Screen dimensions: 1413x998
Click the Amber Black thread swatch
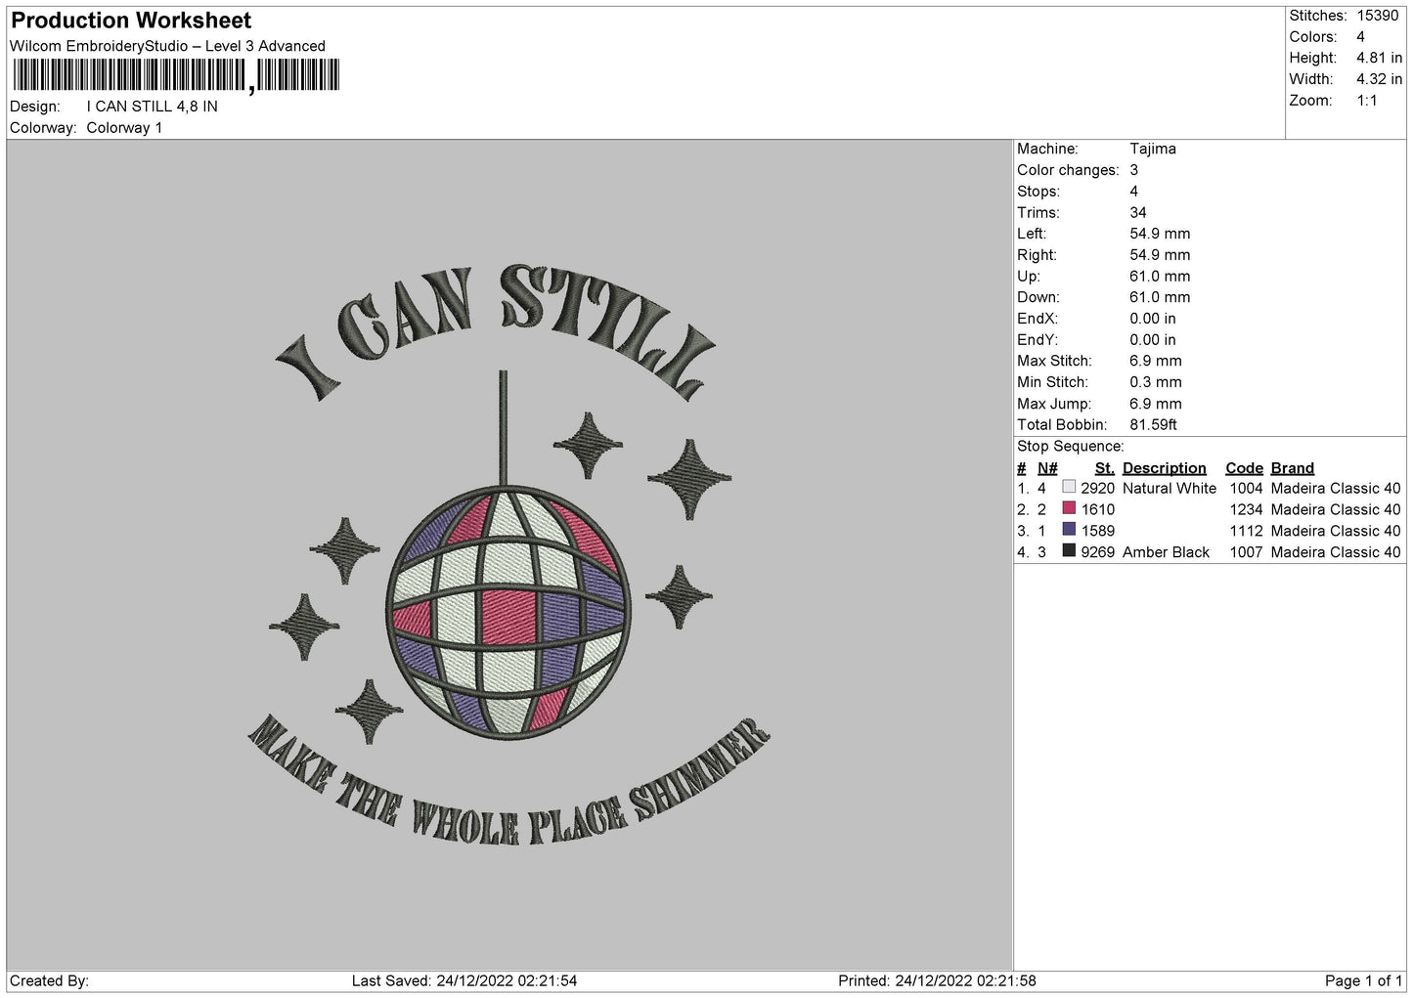[x=1069, y=551]
